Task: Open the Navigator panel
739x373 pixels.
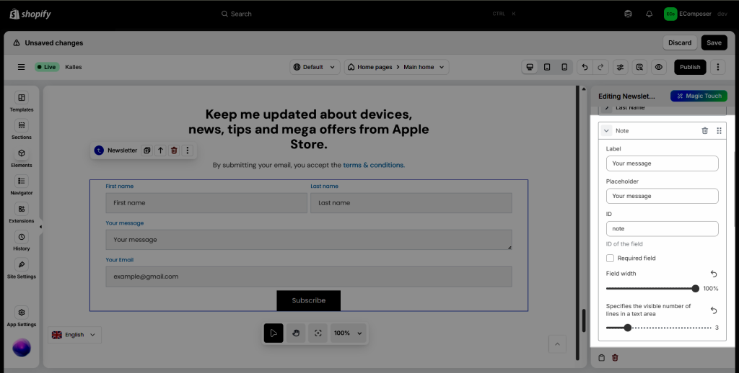Action: 22,184
